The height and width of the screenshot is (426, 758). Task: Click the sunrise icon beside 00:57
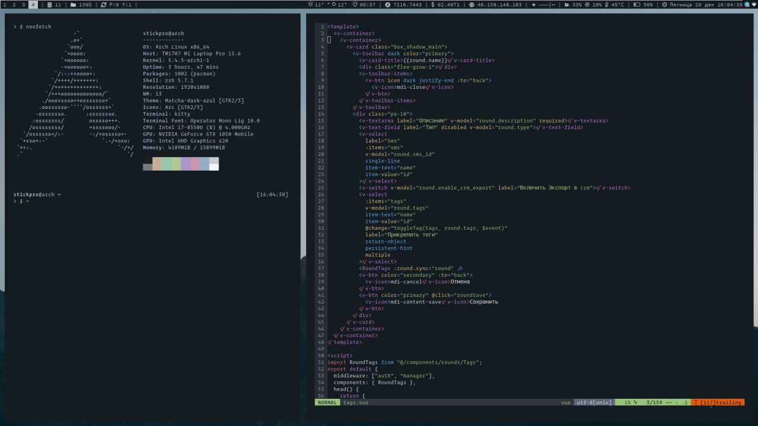[355, 4]
